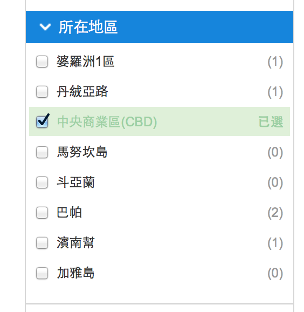The height and width of the screenshot is (312, 304).
Task: Check the 丹絨亞路 checkbox
Action: click(42, 92)
